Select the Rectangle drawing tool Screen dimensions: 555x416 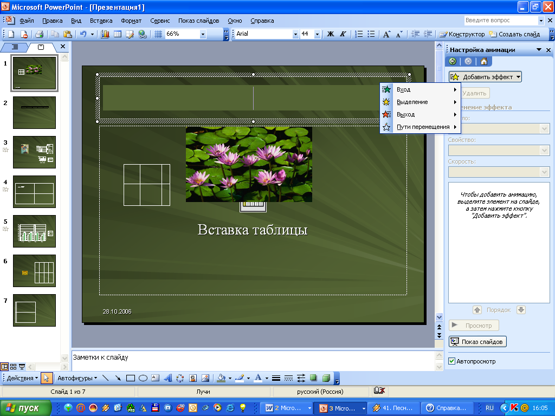(x=131, y=378)
